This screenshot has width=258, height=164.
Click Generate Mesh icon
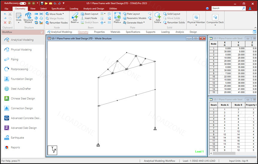pos(124,23)
